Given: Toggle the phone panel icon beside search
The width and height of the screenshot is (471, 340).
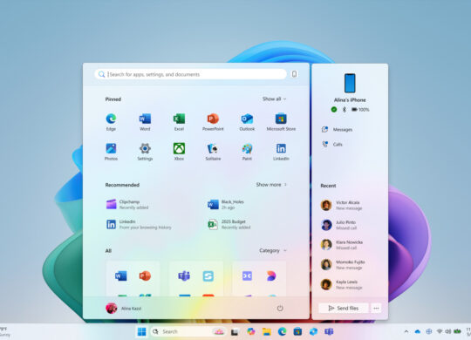Looking at the screenshot, I should click(295, 74).
